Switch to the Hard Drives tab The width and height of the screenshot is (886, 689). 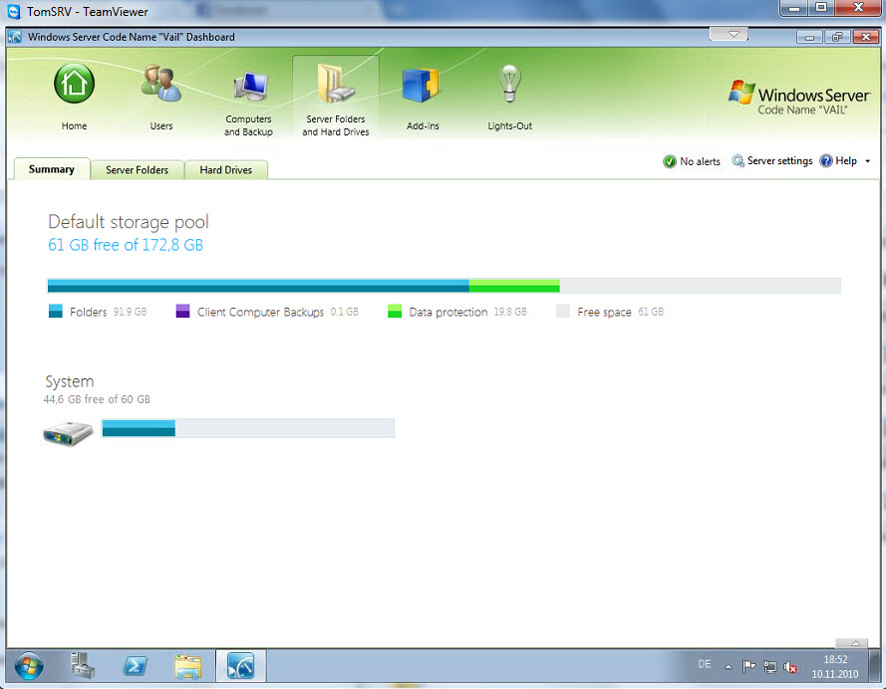pos(226,170)
